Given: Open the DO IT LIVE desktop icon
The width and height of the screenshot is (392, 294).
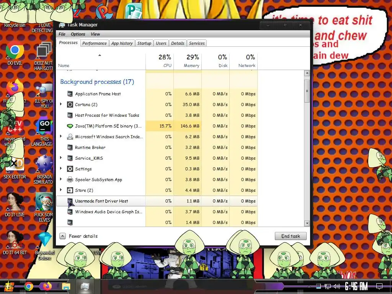Looking at the screenshot, I should [15, 201].
